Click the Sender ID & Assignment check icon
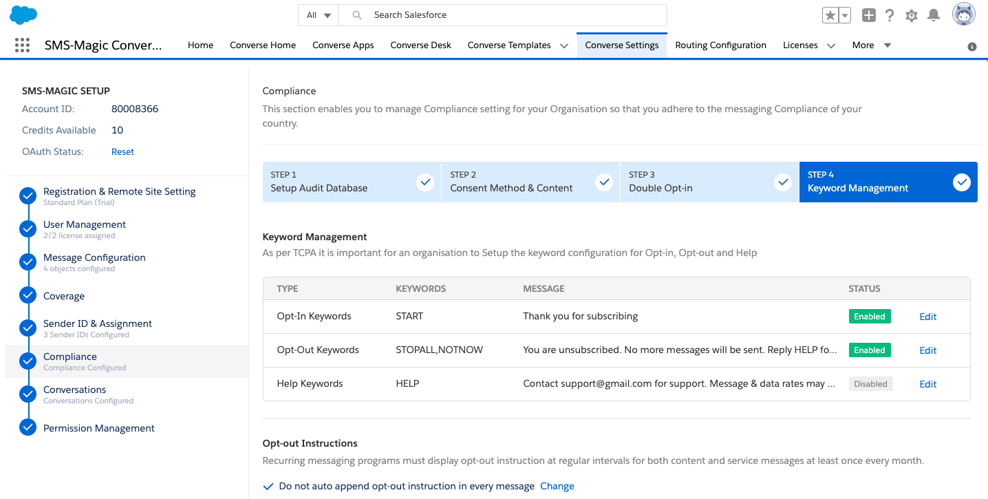Viewport: 988px width, 499px height. point(28,328)
